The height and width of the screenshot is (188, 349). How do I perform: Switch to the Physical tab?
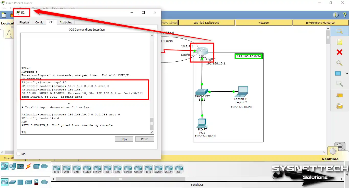coord(24,22)
